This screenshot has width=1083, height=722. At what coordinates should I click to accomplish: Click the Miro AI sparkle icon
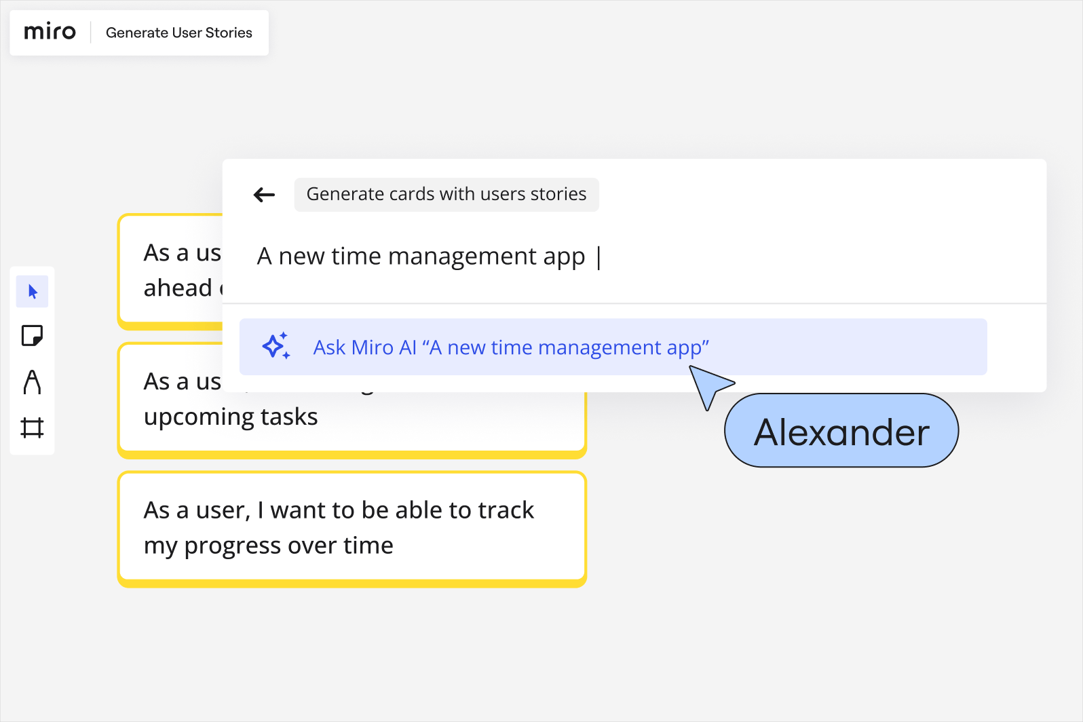pyautogui.click(x=276, y=346)
